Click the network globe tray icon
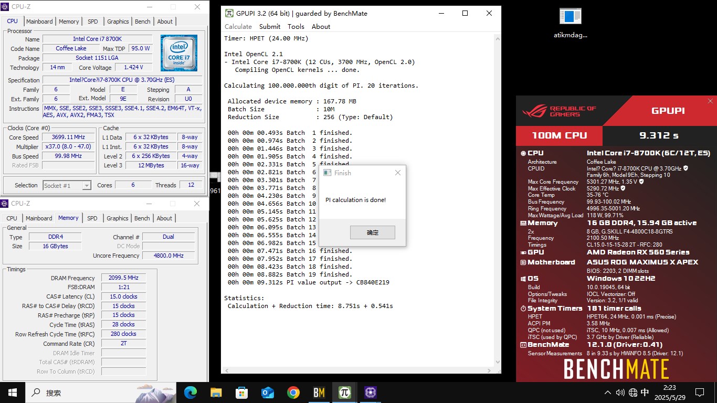Screen dimensions: 717x403 point(633,392)
